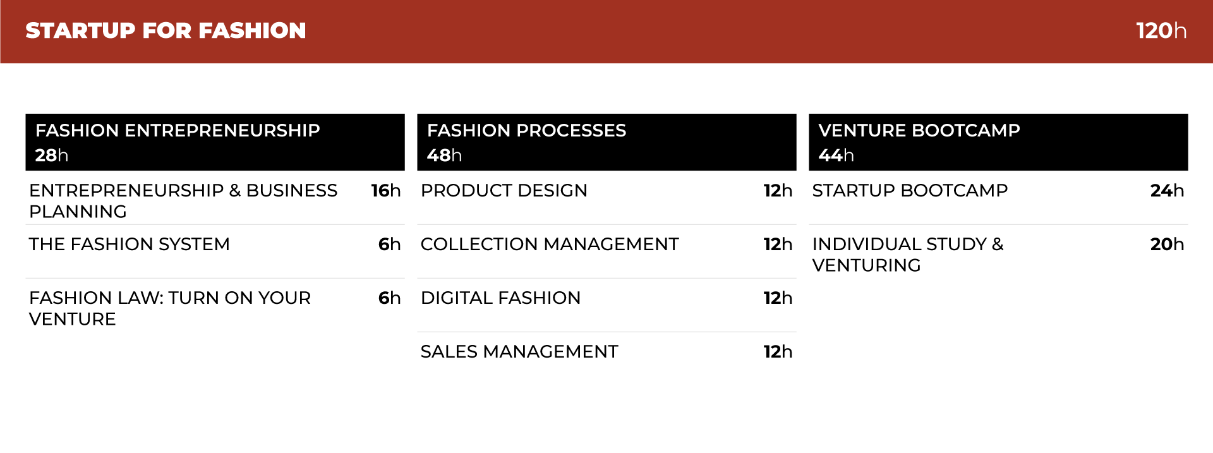Select the Fashion Entrepreneurship header block
The width and height of the screenshot is (1213, 453).
click(x=215, y=142)
